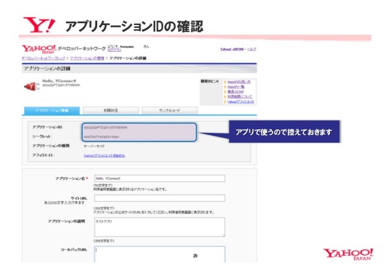The height and width of the screenshot is (275, 390).
Task: Focus the アプリケーションの説明 text area
Action: pos(160,227)
